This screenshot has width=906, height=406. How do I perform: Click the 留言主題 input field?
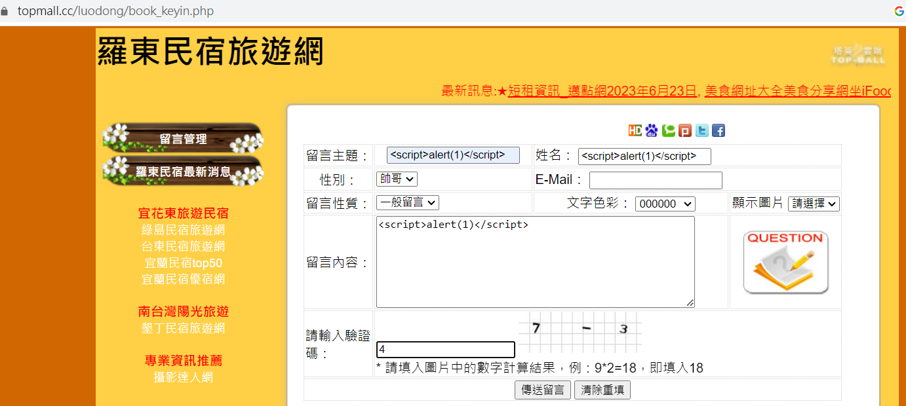pos(453,155)
